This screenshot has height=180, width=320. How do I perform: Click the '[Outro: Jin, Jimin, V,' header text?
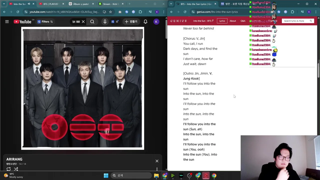click(x=198, y=73)
